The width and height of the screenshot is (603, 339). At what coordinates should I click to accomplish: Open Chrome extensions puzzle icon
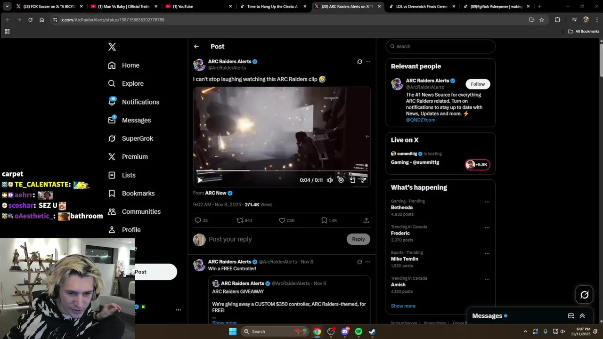(558, 20)
